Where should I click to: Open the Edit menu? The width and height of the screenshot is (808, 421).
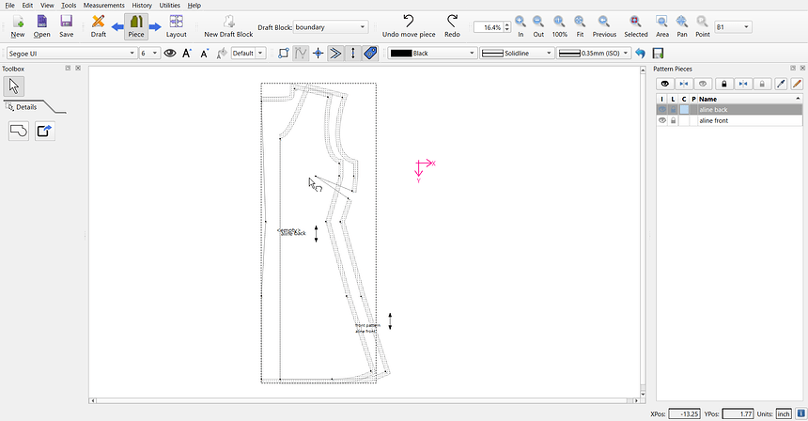(27, 5)
